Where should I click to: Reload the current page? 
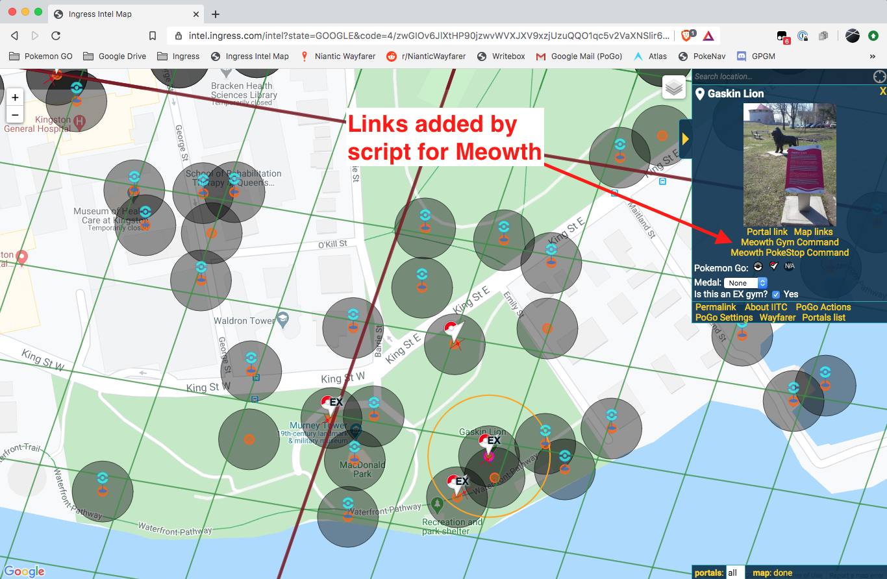point(56,36)
